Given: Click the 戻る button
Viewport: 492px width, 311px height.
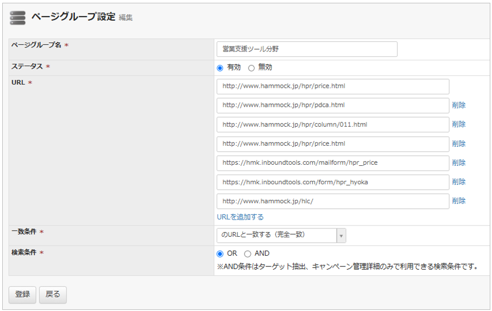Looking at the screenshot, I should (x=52, y=295).
